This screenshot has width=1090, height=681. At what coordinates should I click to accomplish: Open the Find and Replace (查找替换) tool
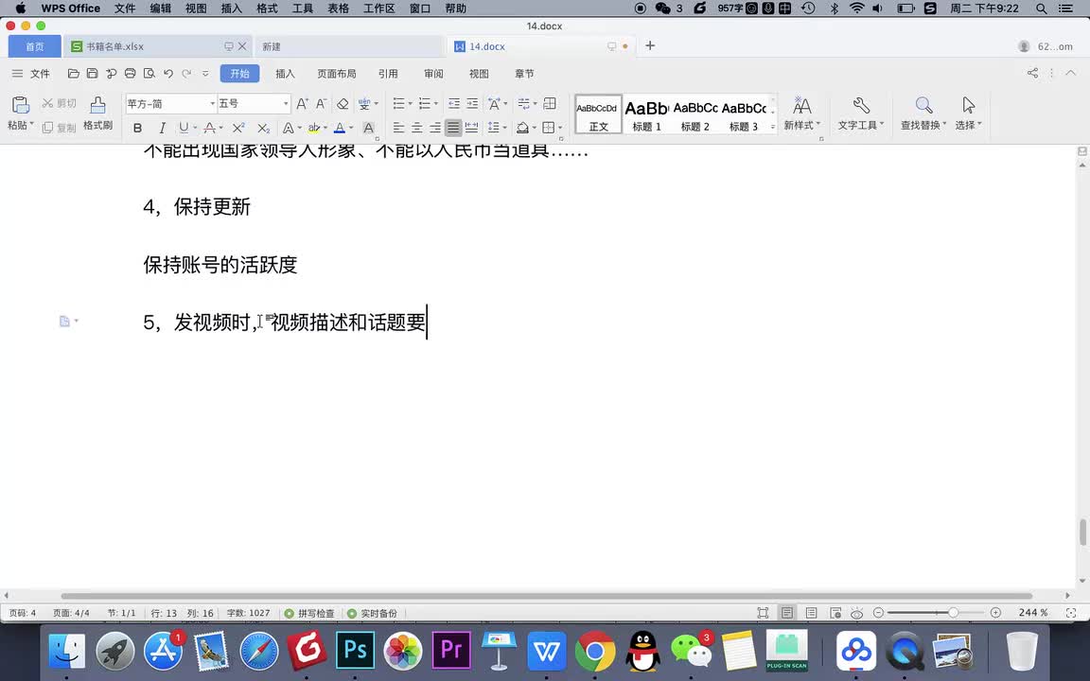pos(923,113)
